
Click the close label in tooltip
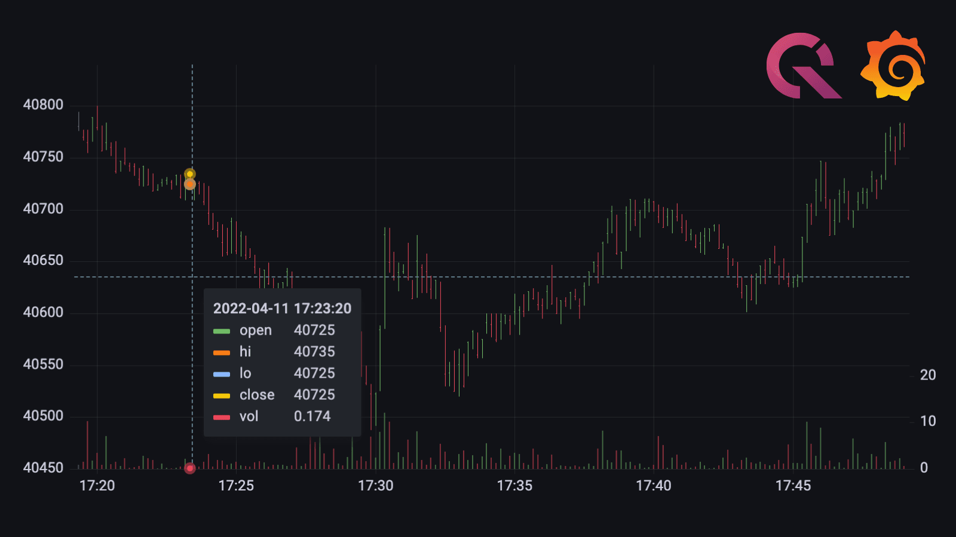[x=257, y=395]
